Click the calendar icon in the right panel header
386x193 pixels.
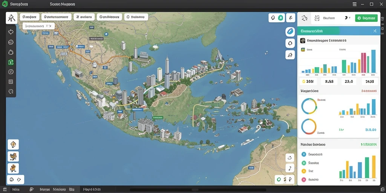coord(317,18)
